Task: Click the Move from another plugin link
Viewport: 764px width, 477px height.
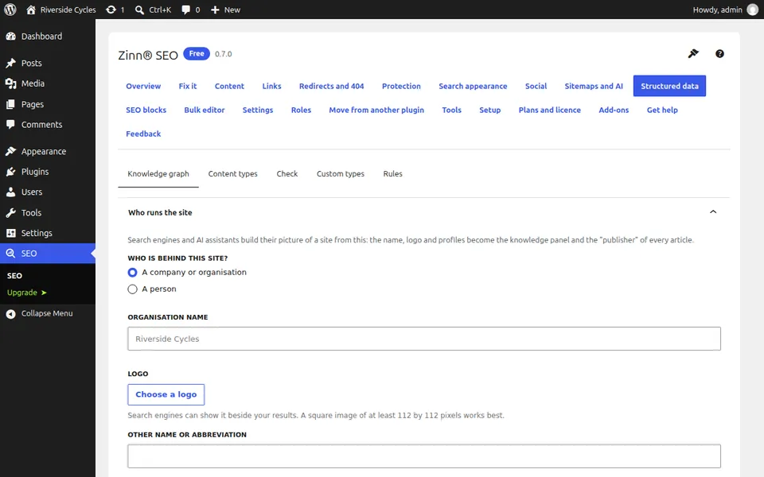Action: (376, 110)
